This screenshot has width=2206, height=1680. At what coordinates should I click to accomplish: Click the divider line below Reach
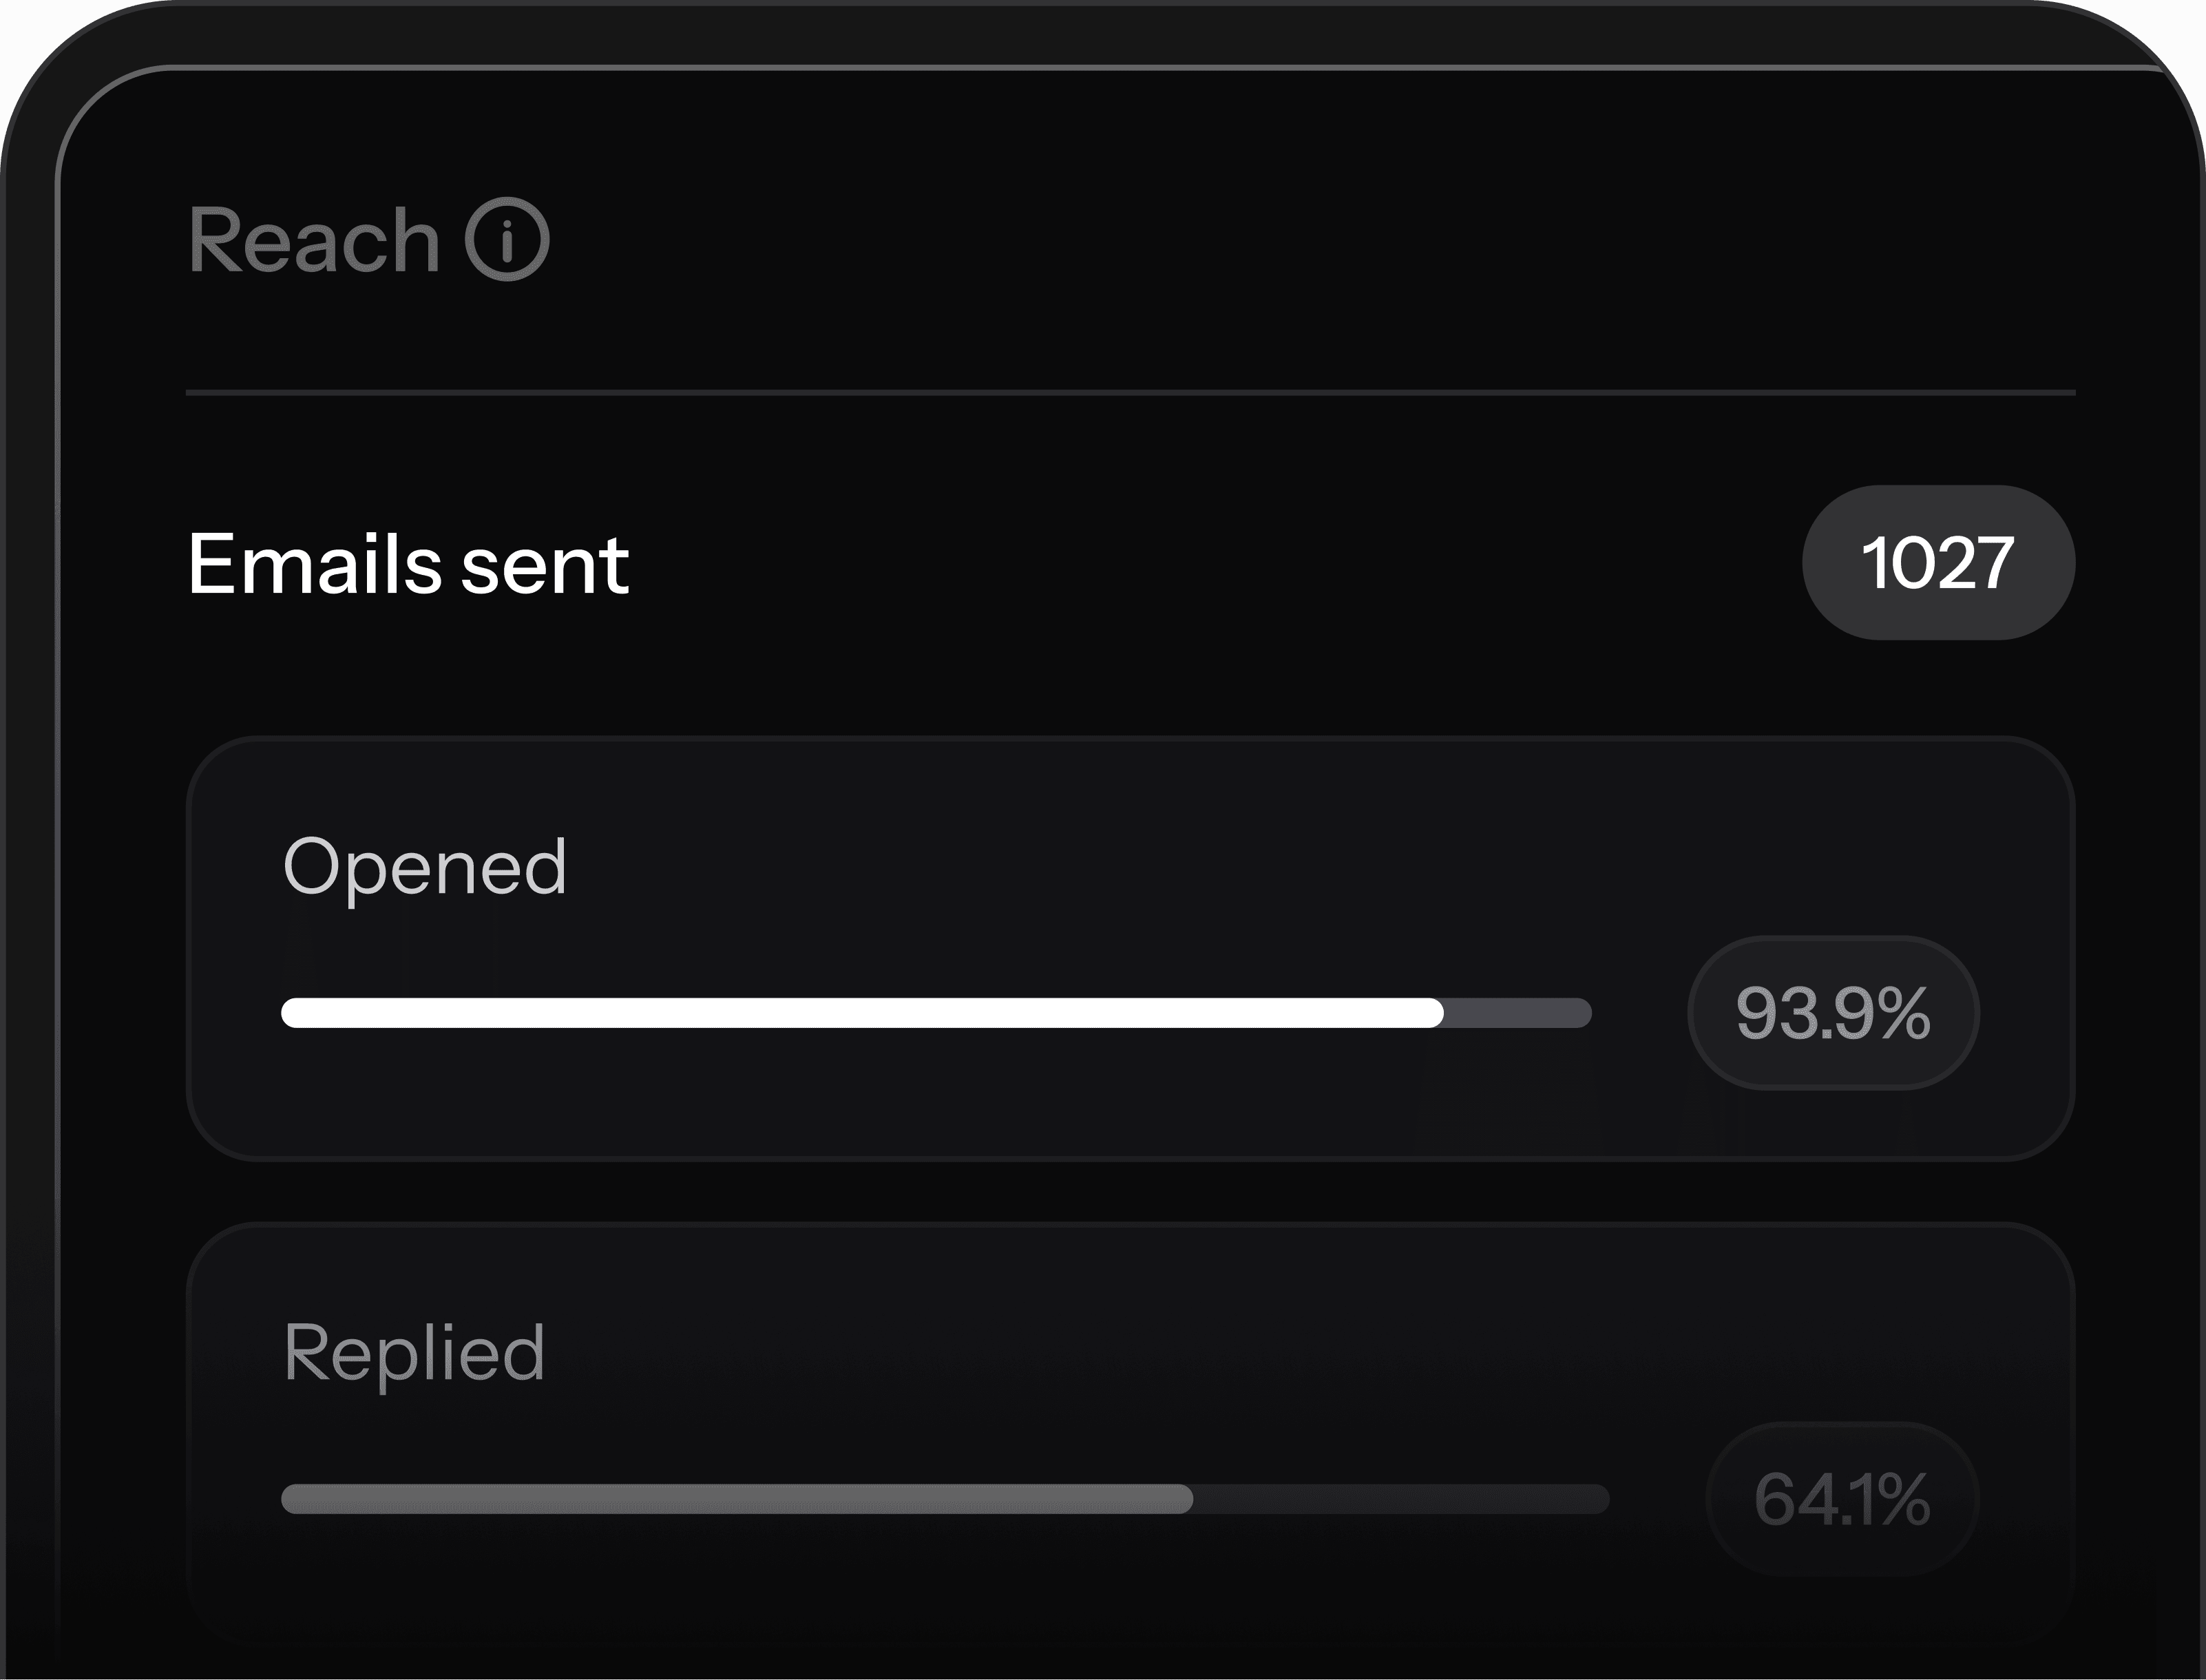click(x=1130, y=393)
